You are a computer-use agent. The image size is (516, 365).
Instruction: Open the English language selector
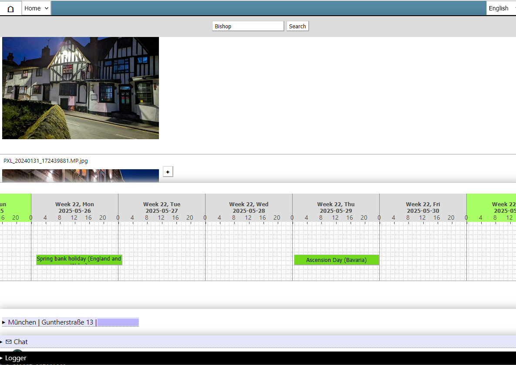point(501,8)
